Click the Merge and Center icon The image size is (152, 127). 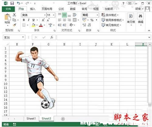[x=75, y=20]
